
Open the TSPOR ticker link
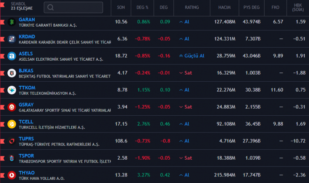pos(26,156)
